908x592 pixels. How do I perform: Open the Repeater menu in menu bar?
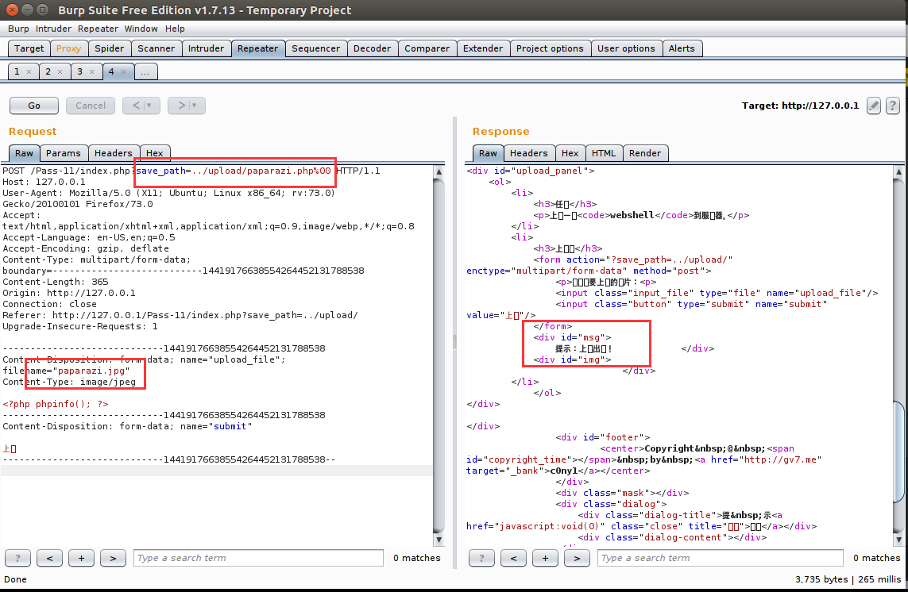(x=98, y=29)
